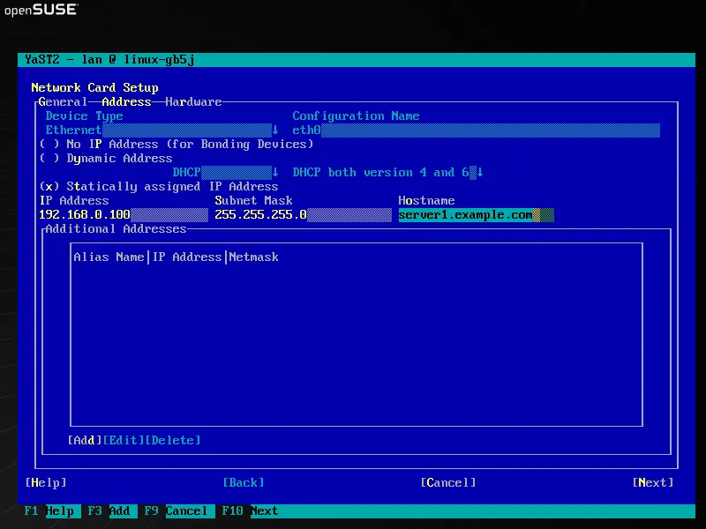
Task: Proceed with the bracketed Next button
Action: (x=653, y=482)
